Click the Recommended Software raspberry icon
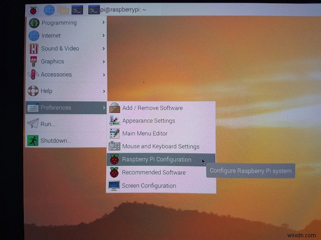The height and width of the screenshot is (240, 321). pyautogui.click(x=114, y=172)
